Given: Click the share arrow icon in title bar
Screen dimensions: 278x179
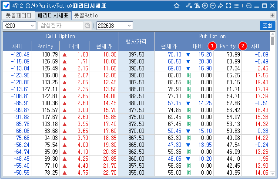Looking at the screenshot, I should click(x=220, y=6).
